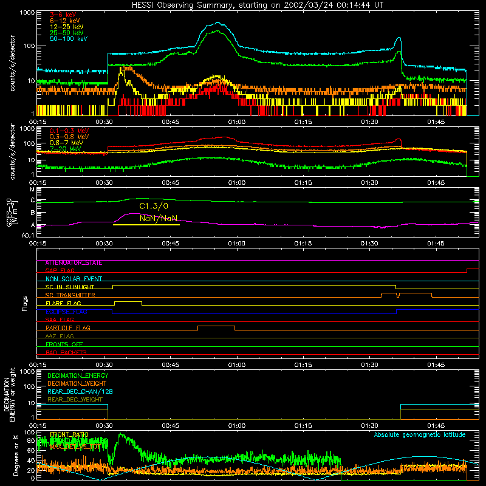Select the REAR_DEC_CHAN/128 legend label
486x486 pixels.
pyautogui.click(x=80, y=392)
